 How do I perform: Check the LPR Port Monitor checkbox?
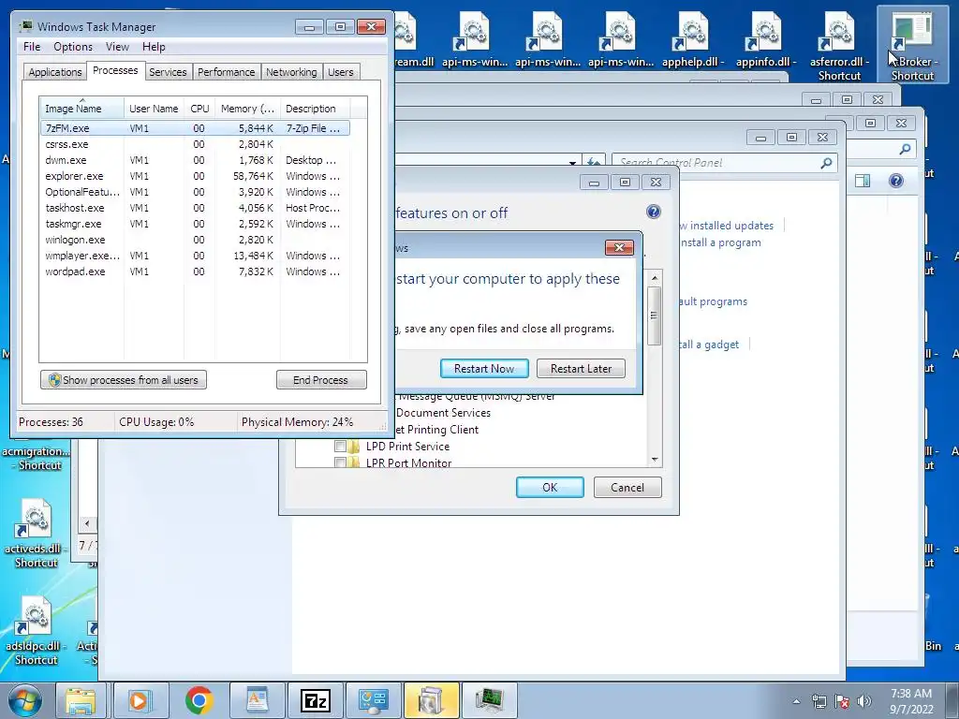[340, 462]
